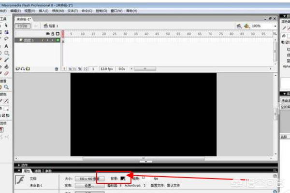Image resolution: width=290 pixels, height=193 pixels.
Task: Select the Lasso tool
Action: 7,38
